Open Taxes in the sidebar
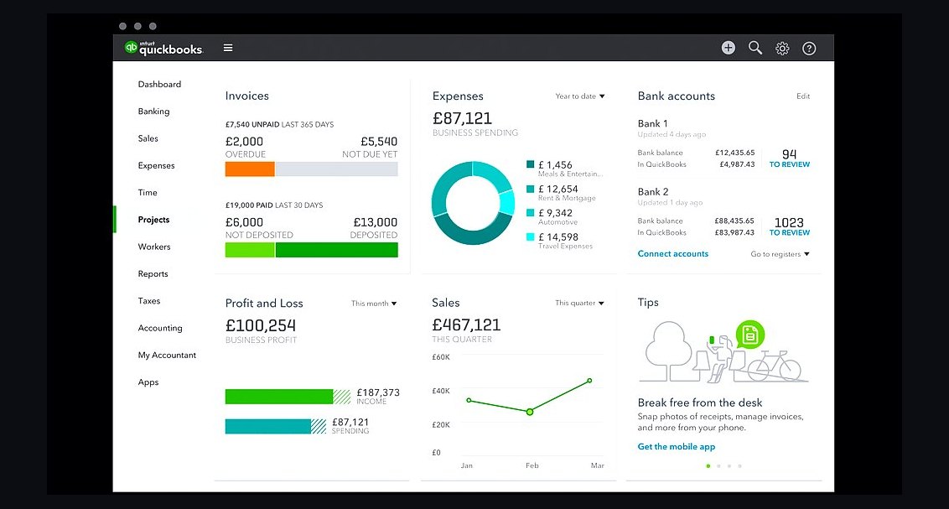This screenshot has width=949, height=509. click(149, 301)
